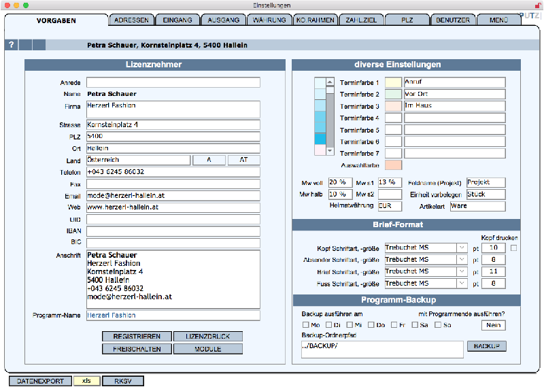Screen dimensions: 544x389
Task: Click the color palette scroll up arrow
Action: [330, 82]
